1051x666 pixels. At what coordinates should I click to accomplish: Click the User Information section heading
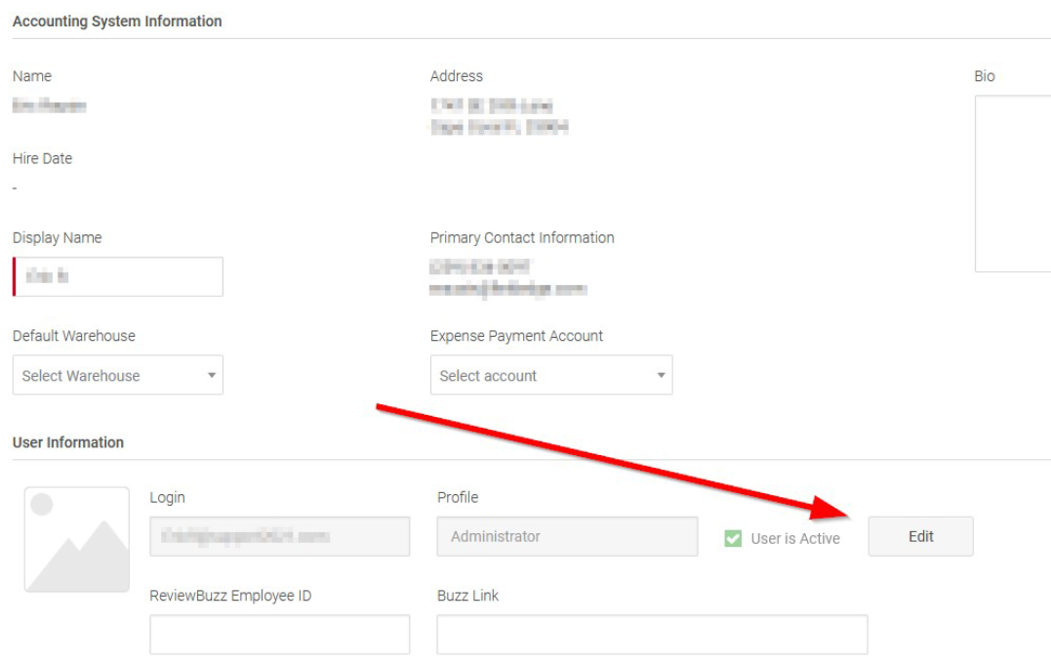click(68, 442)
